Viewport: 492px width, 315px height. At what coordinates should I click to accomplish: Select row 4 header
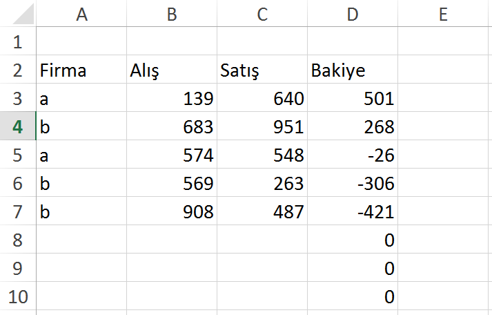(17, 127)
